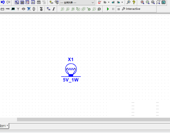Place a power source component

click(x=2, y=9)
